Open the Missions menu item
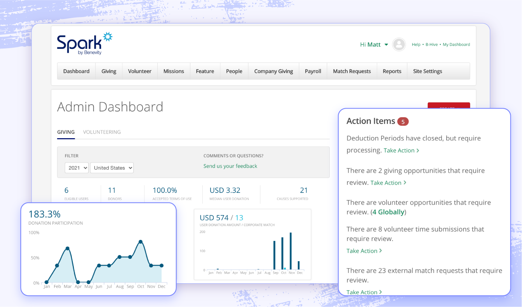The image size is (522, 307). point(174,71)
